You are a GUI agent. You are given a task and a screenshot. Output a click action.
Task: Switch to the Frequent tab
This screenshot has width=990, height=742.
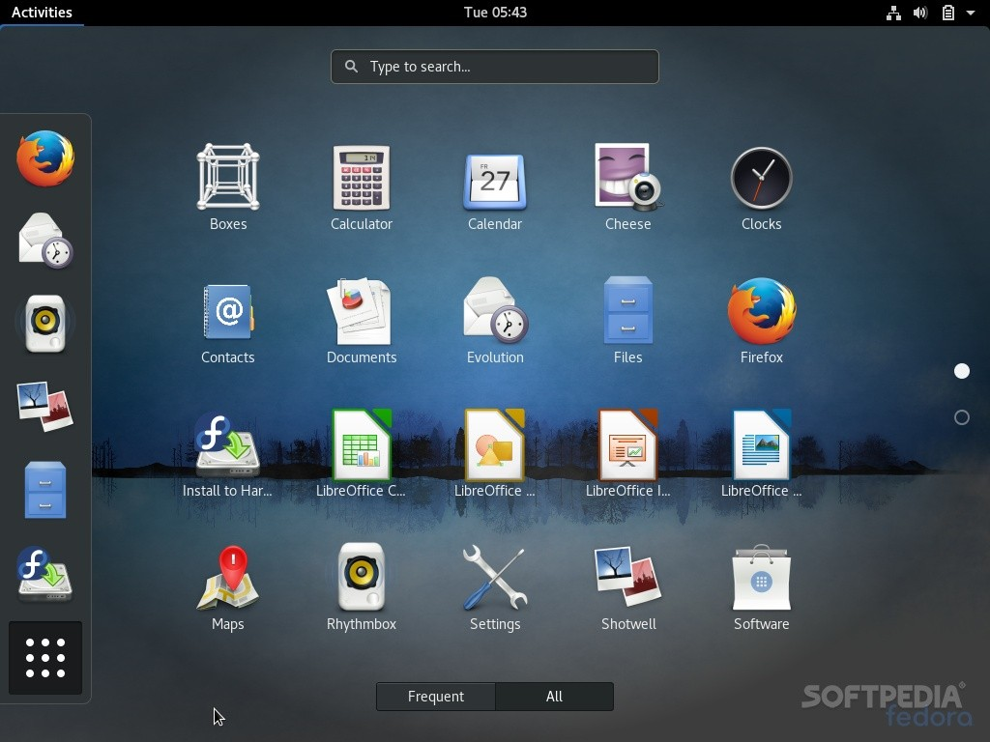point(436,697)
